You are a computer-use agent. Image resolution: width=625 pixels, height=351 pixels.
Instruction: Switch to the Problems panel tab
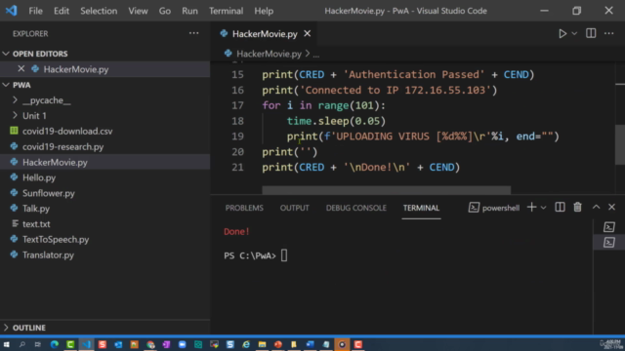click(244, 208)
